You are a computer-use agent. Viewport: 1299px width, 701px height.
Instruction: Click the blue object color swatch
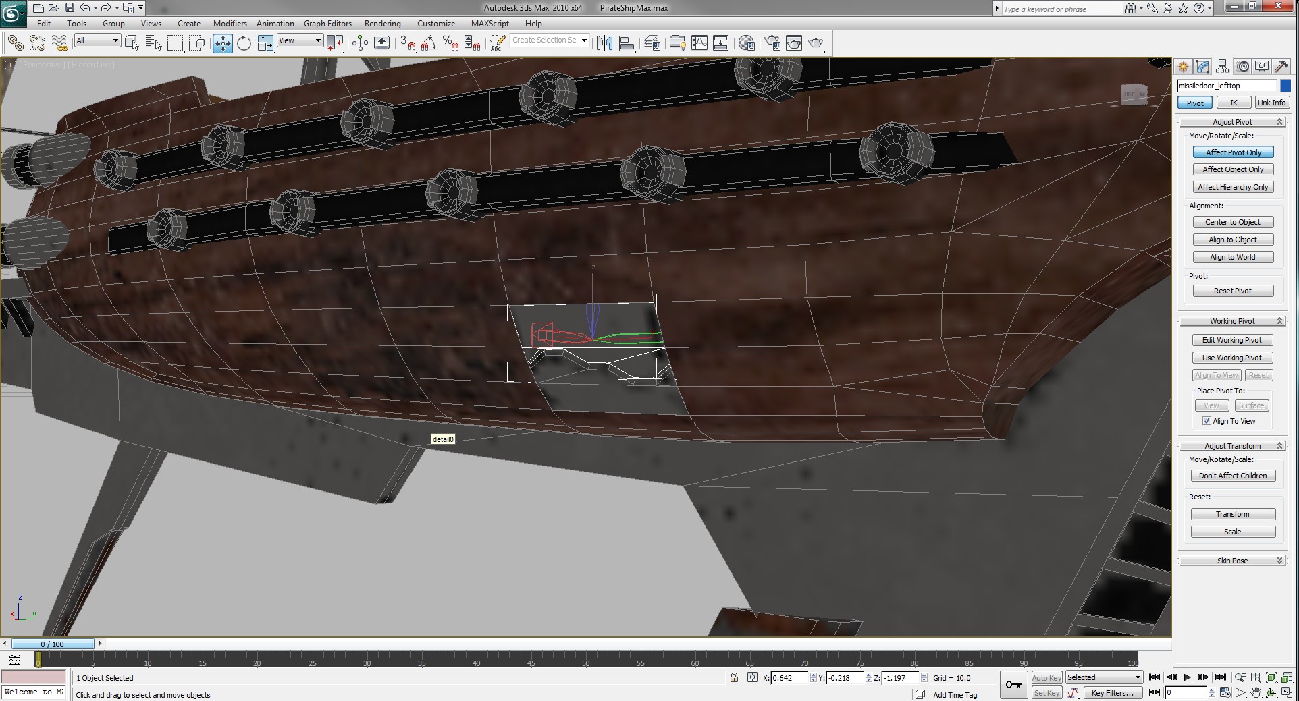pos(1285,86)
